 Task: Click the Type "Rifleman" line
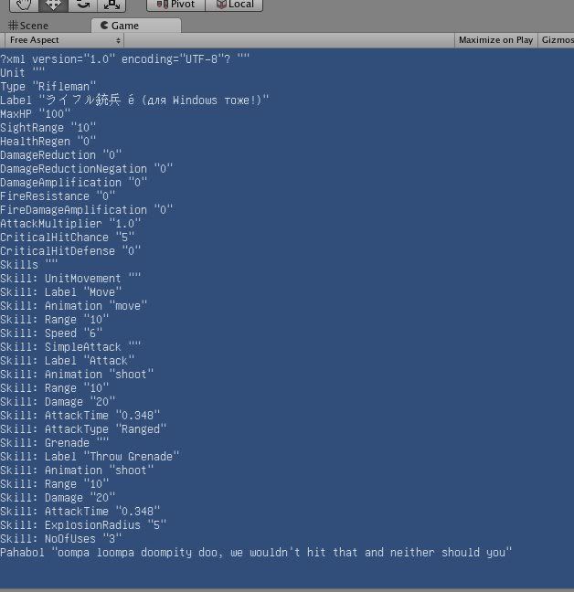pyautogui.click(x=48, y=87)
